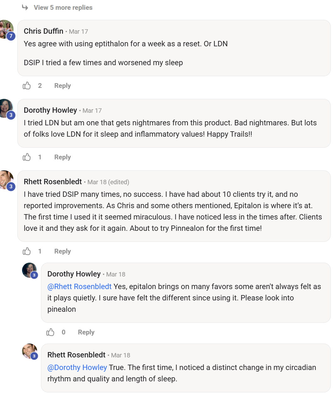Like Chris Duffin's comment with thumbs-up

point(27,86)
